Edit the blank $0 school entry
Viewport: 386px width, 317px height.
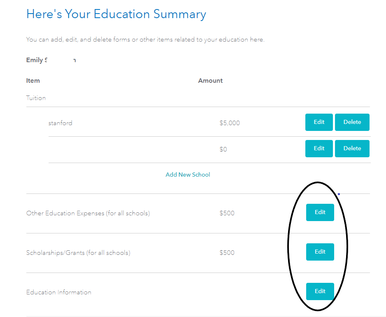point(319,148)
